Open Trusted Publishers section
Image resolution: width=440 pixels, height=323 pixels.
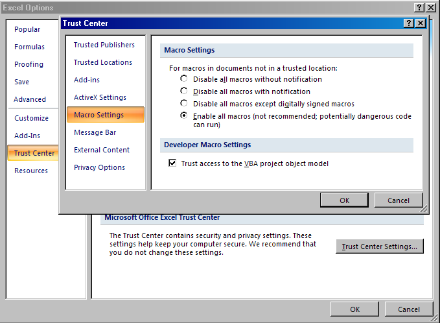[x=104, y=45]
